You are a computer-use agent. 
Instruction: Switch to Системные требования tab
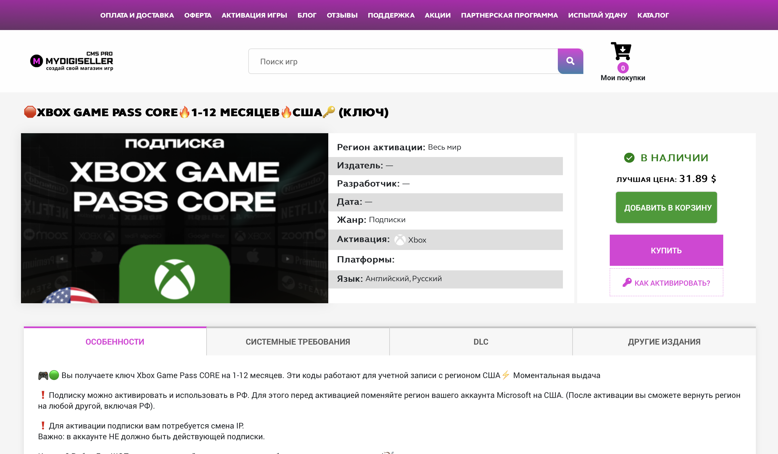point(298,341)
